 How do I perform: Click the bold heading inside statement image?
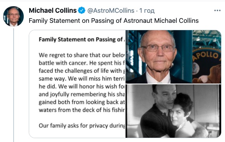82,39
